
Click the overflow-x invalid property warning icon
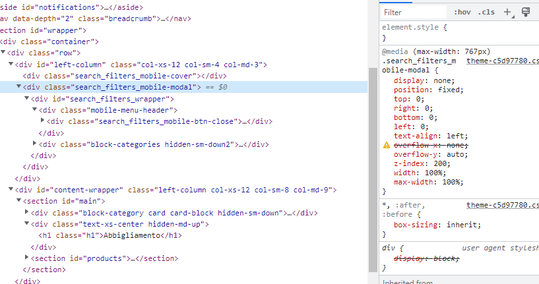387,145
